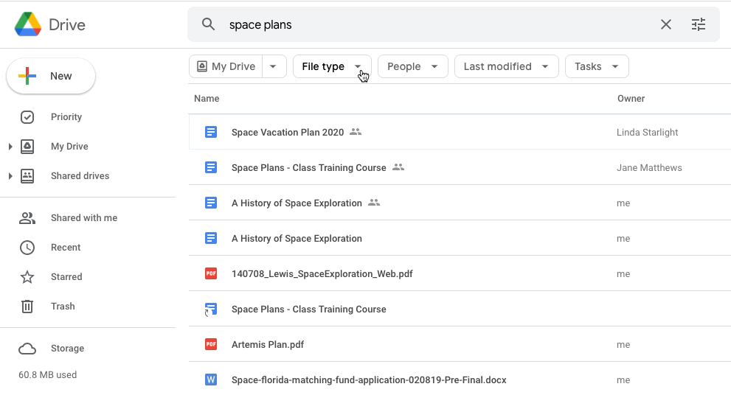Click the Docs icon beside Space Vacation Plan 2020
This screenshot has width=731, height=395.
pyautogui.click(x=211, y=132)
